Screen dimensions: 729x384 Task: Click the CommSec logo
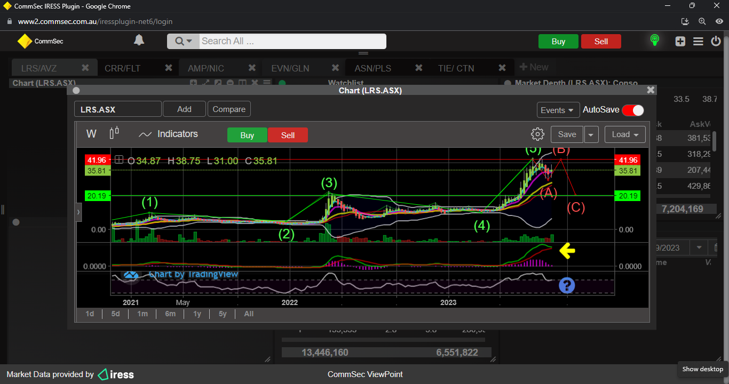pos(41,41)
